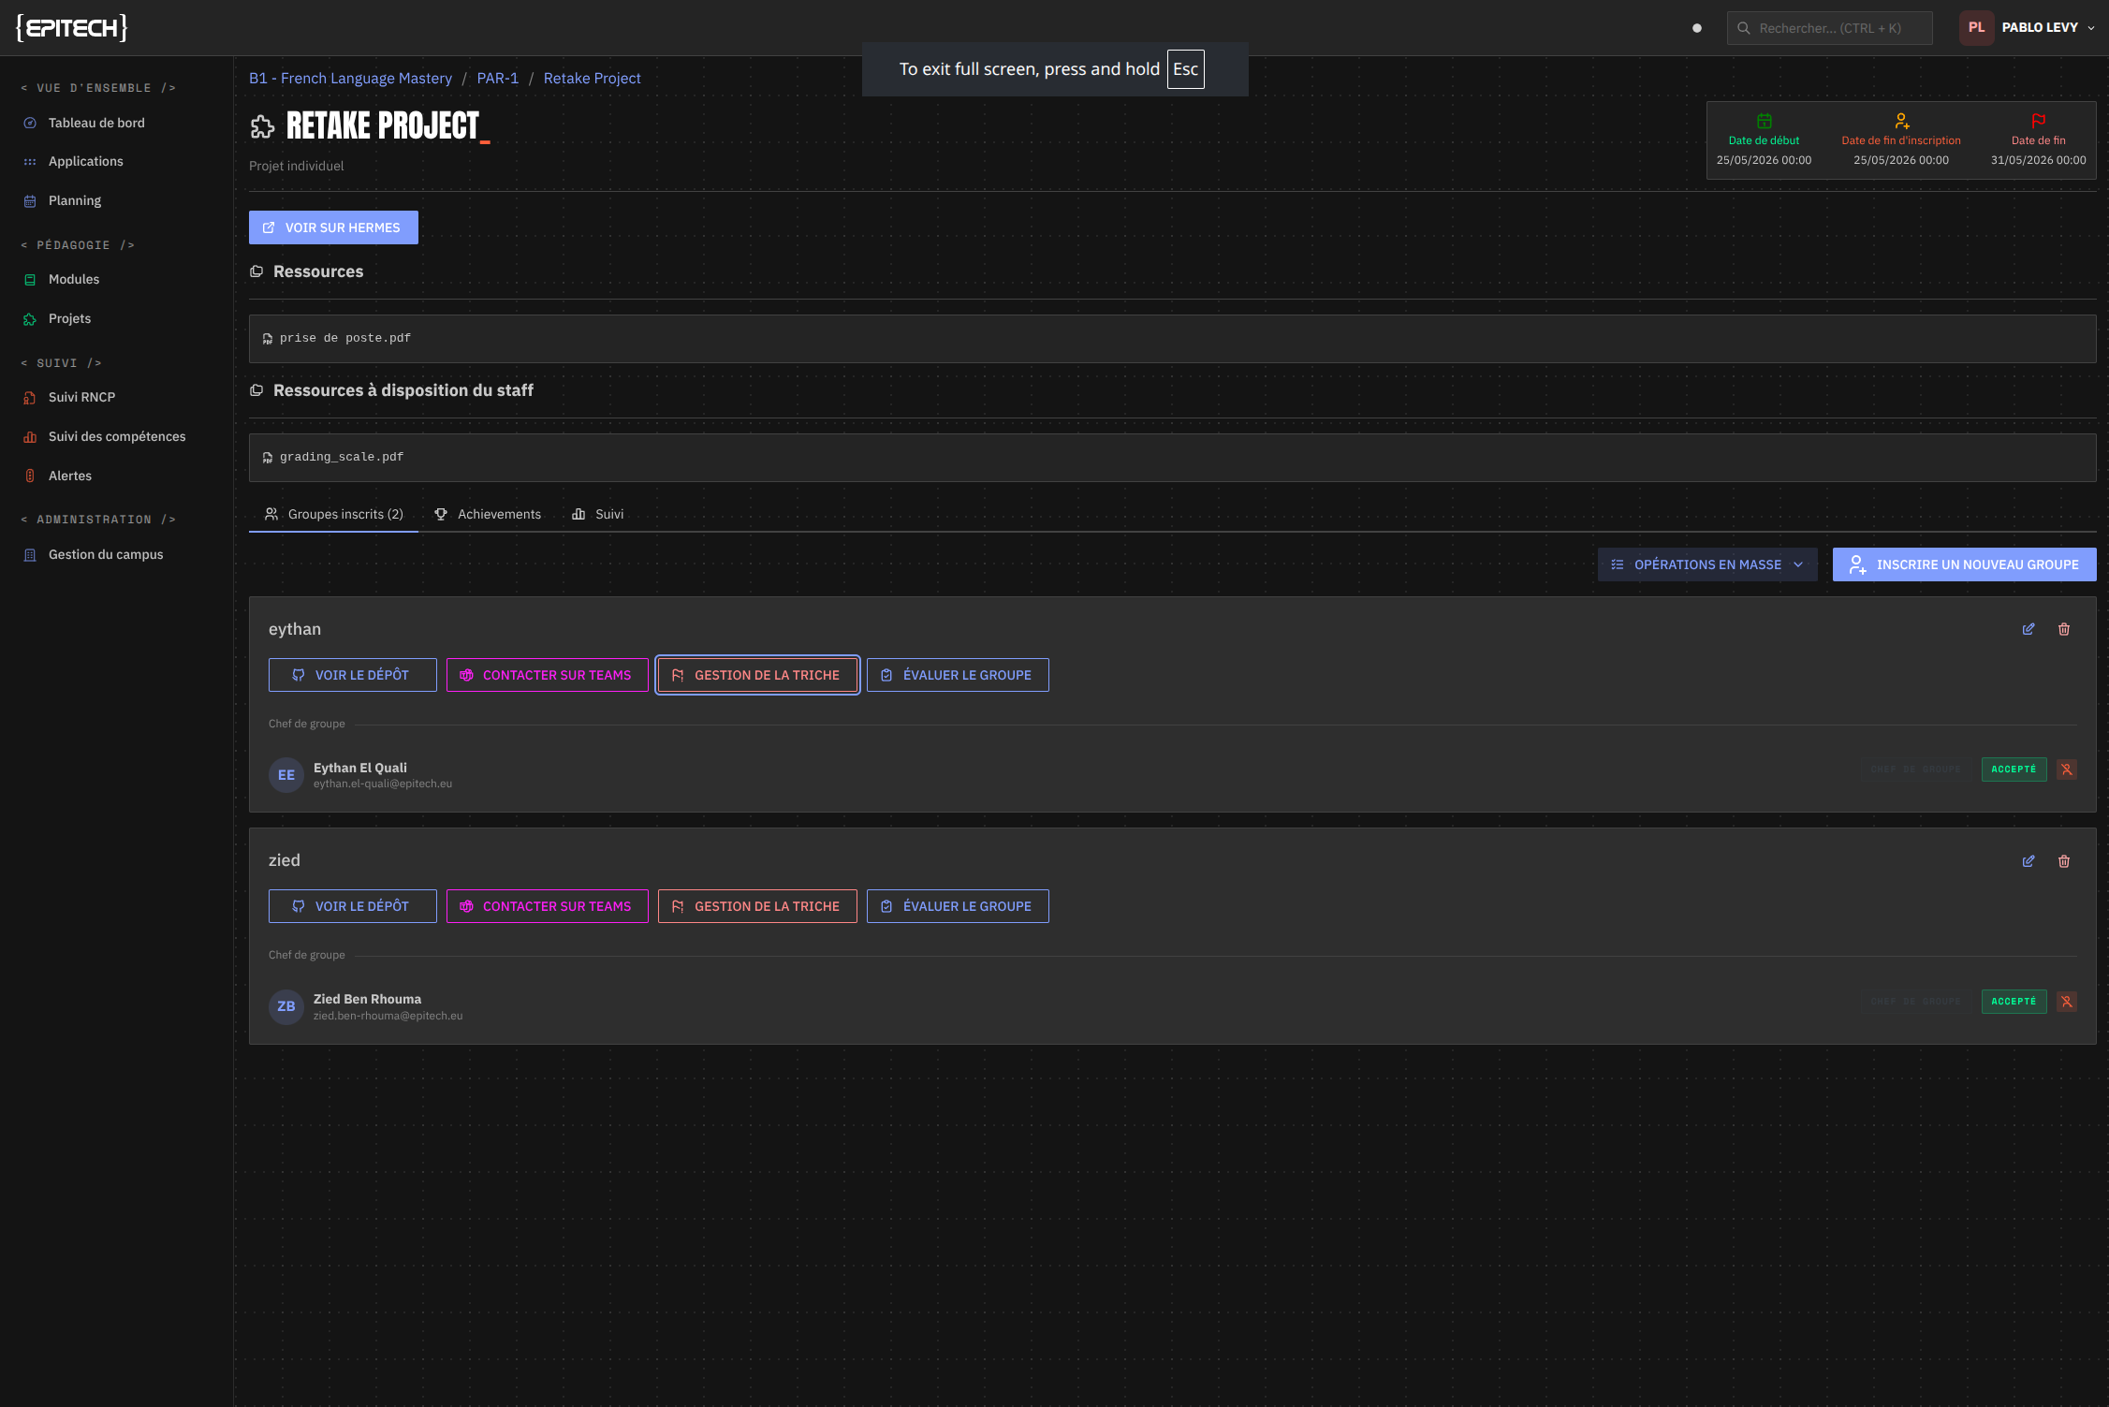The width and height of the screenshot is (2109, 1407).
Task: Expand the Pablo Levy account menu
Action: pyautogui.click(x=2048, y=27)
